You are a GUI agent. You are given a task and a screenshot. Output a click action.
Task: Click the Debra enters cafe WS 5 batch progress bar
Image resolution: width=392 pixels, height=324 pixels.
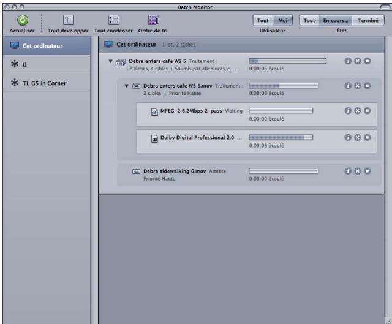tap(287, 61)
